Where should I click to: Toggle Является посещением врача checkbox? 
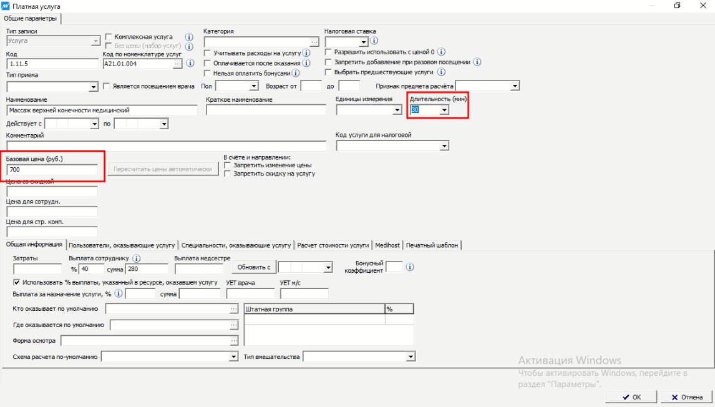coord(106,86)
